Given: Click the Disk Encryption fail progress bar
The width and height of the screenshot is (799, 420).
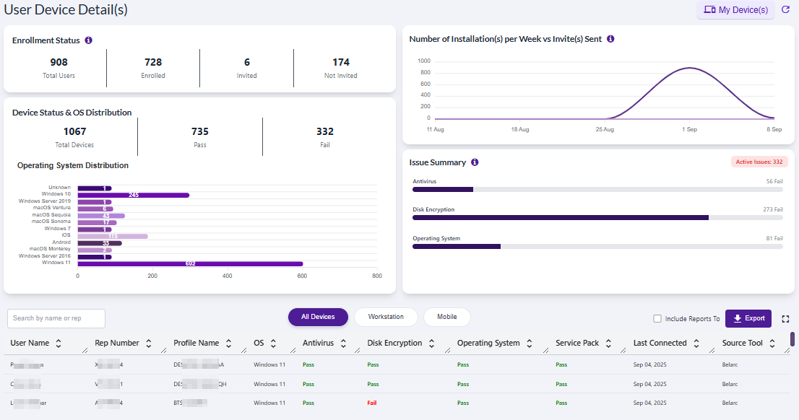Looking at the screenshot, I should (x=560, y=216).
